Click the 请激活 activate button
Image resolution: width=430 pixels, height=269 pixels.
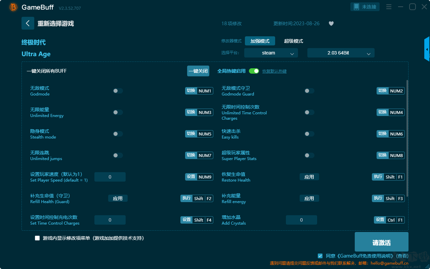pos(382,242)
